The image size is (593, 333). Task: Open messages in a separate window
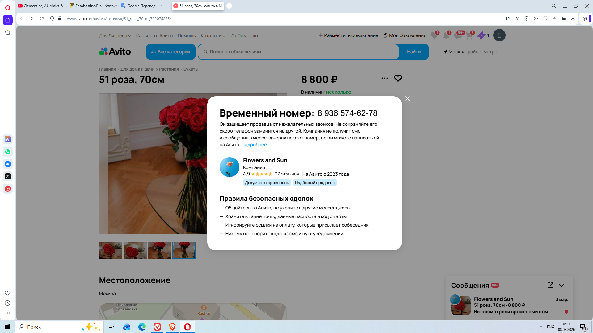[550, 285]
